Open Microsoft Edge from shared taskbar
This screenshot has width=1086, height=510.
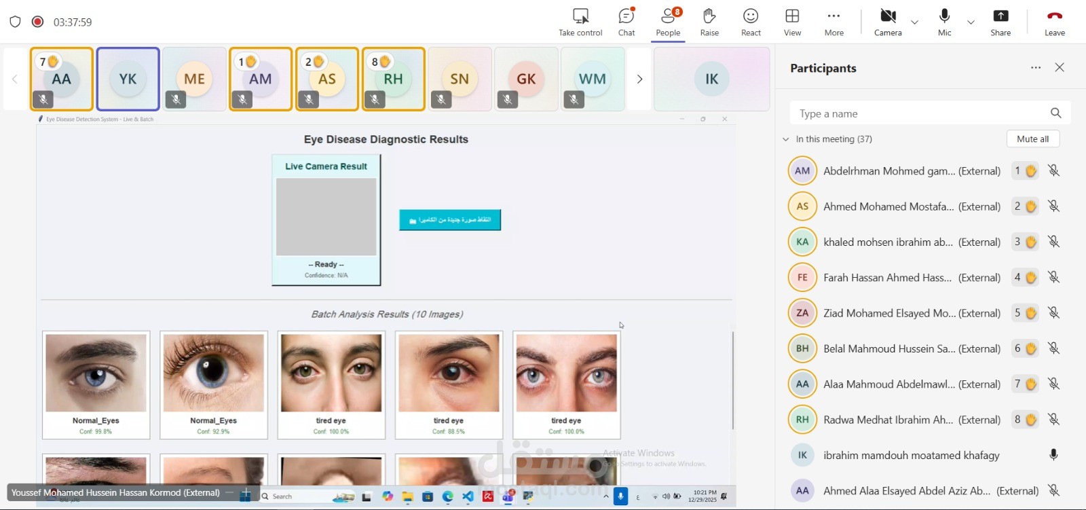coord(448,496)
